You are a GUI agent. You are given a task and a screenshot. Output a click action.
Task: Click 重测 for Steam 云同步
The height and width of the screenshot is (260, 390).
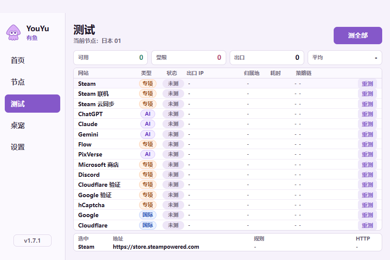[x=367, y=104]
